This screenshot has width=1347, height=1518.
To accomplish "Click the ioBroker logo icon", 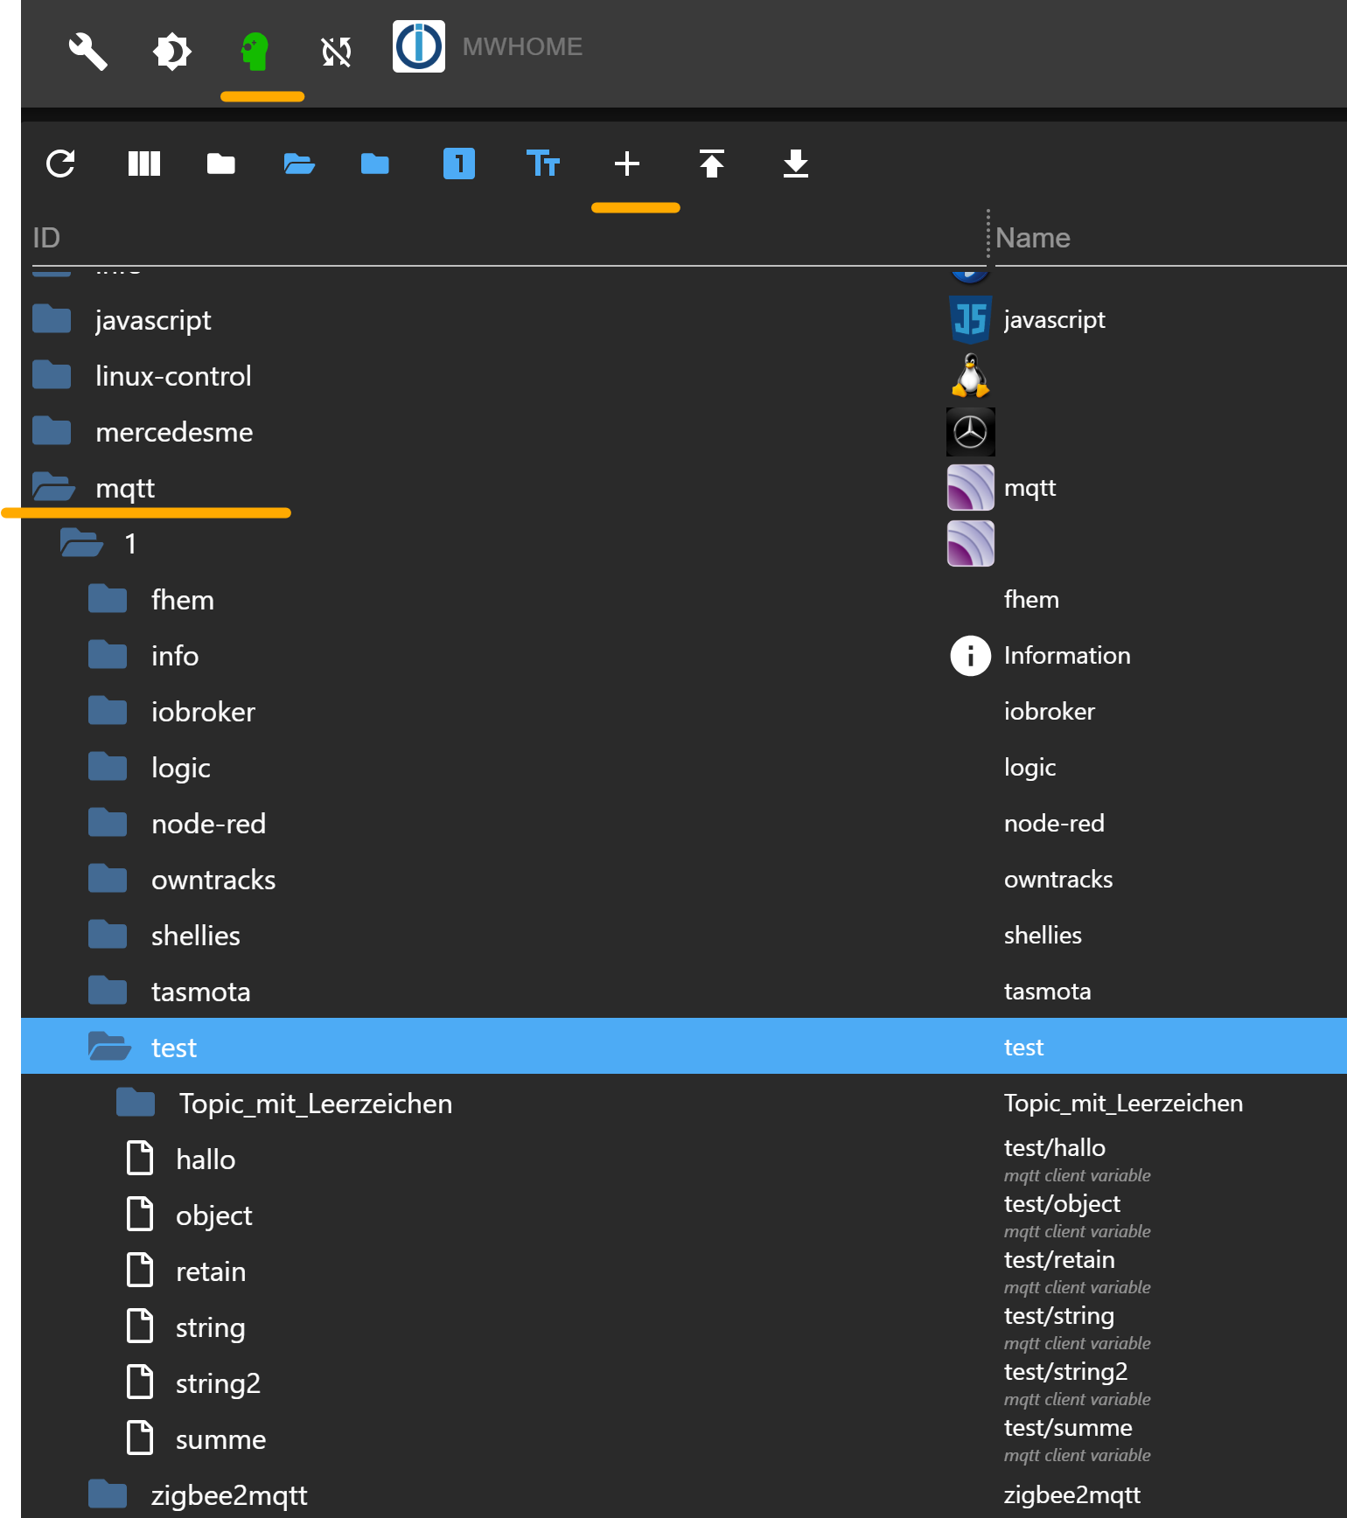I will pyautogui.click(x=418, y=47).
